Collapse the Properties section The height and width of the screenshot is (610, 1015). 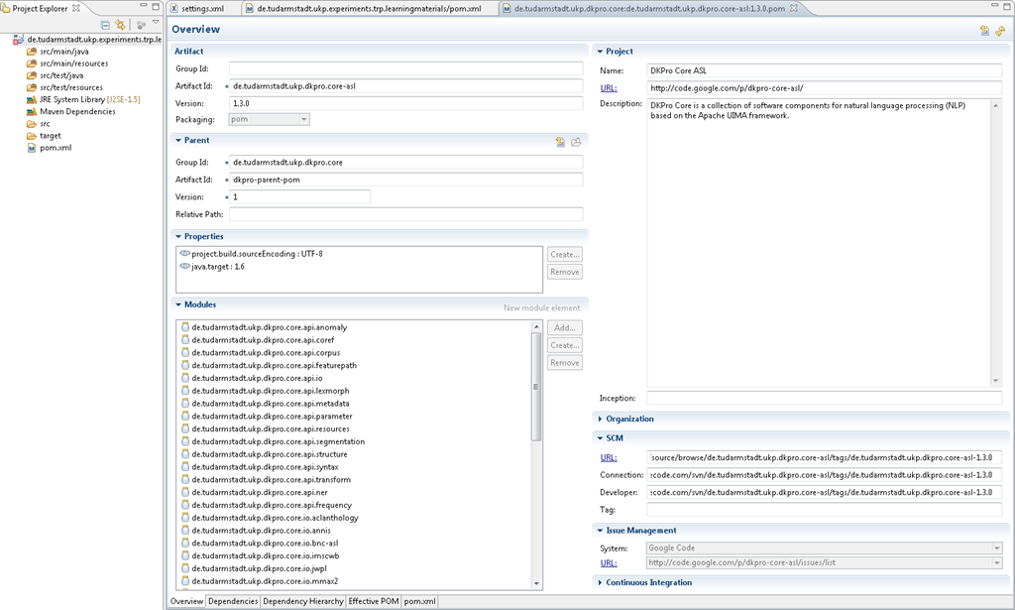(178, 237)
